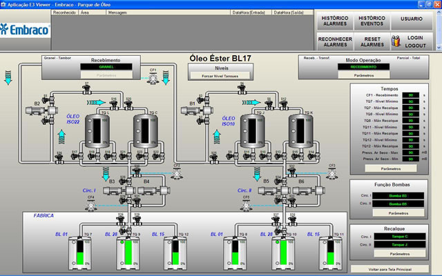
Task: Click RECEBIMENTO mode display
Action: 364,67
